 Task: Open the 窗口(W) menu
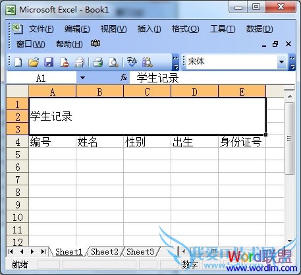pos(30,44)
